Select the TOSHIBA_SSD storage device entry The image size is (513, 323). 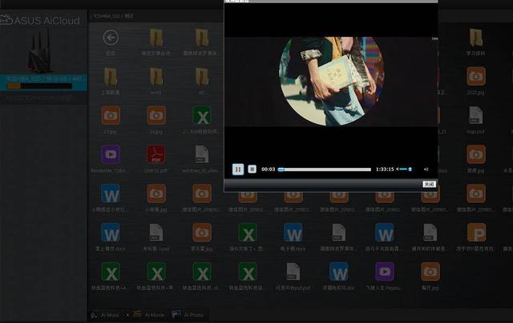(43, 79)
